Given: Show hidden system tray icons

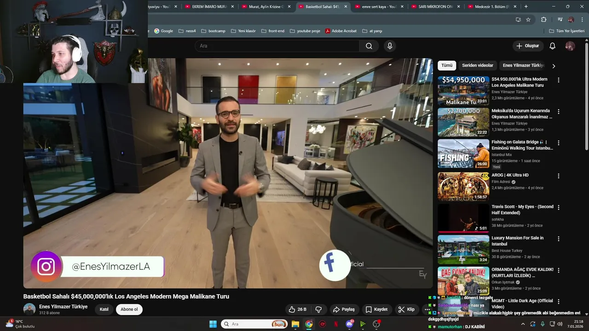Looking at the screenshot, I should tap(523, 324).
